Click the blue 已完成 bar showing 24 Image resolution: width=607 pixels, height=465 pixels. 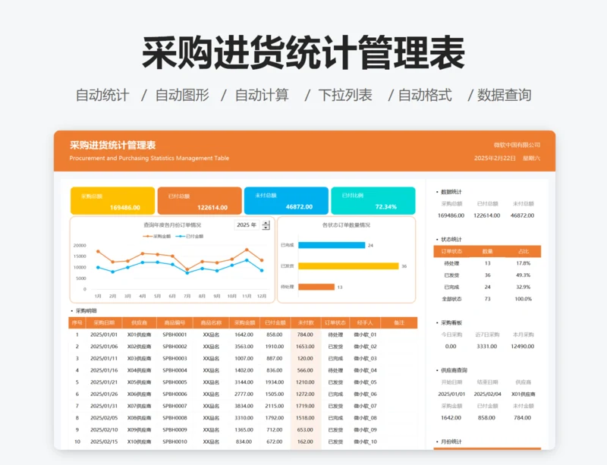tap(332, 245)
